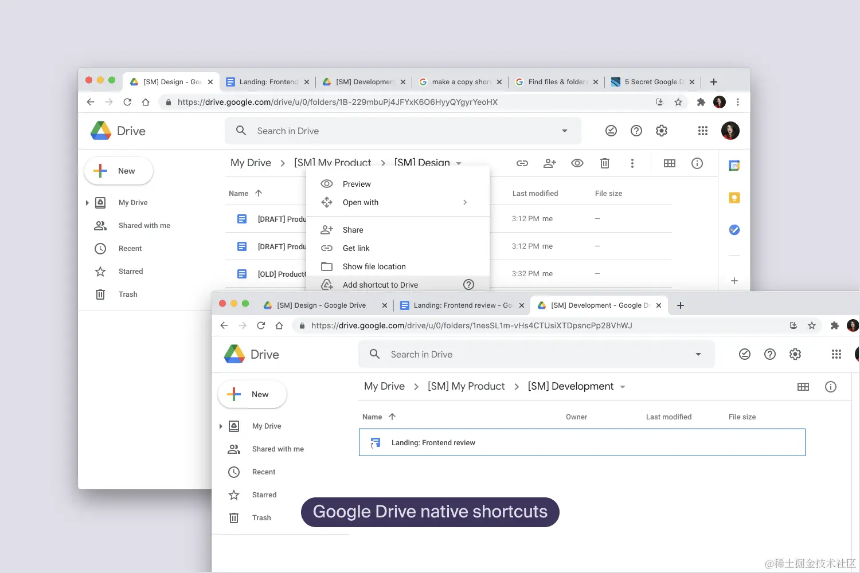Image resolution: width=860 pixels, height=573 pixels.
Task: Open the Google apps grid in the back window
Action: point(703,131)
